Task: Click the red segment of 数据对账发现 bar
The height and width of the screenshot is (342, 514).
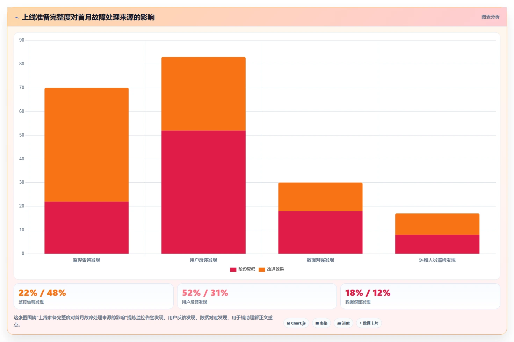Action: [320, 232]
